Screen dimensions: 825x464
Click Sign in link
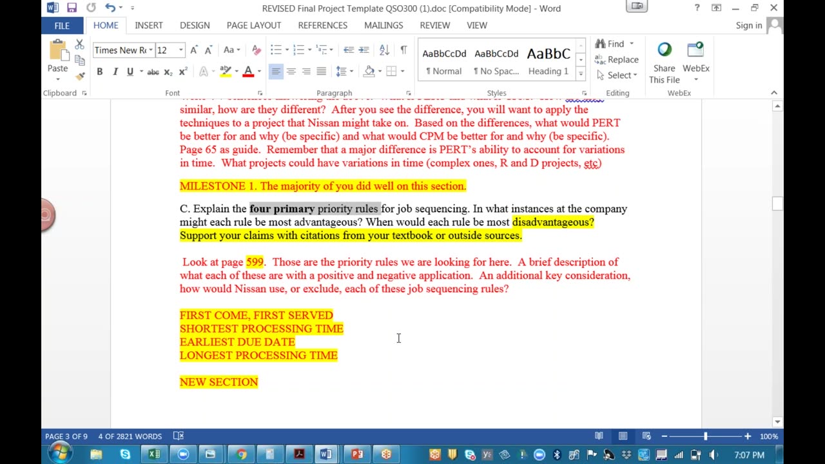(749, 25)
